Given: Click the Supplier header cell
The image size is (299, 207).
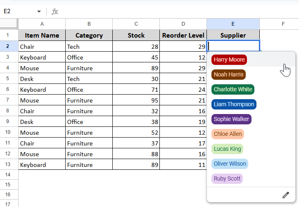Looking at the screenshot, I should click(233, 35).
